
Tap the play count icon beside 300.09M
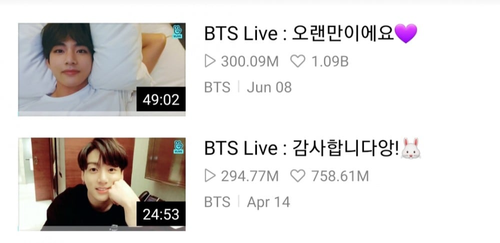pyautogui.click(x=210, y=61)
